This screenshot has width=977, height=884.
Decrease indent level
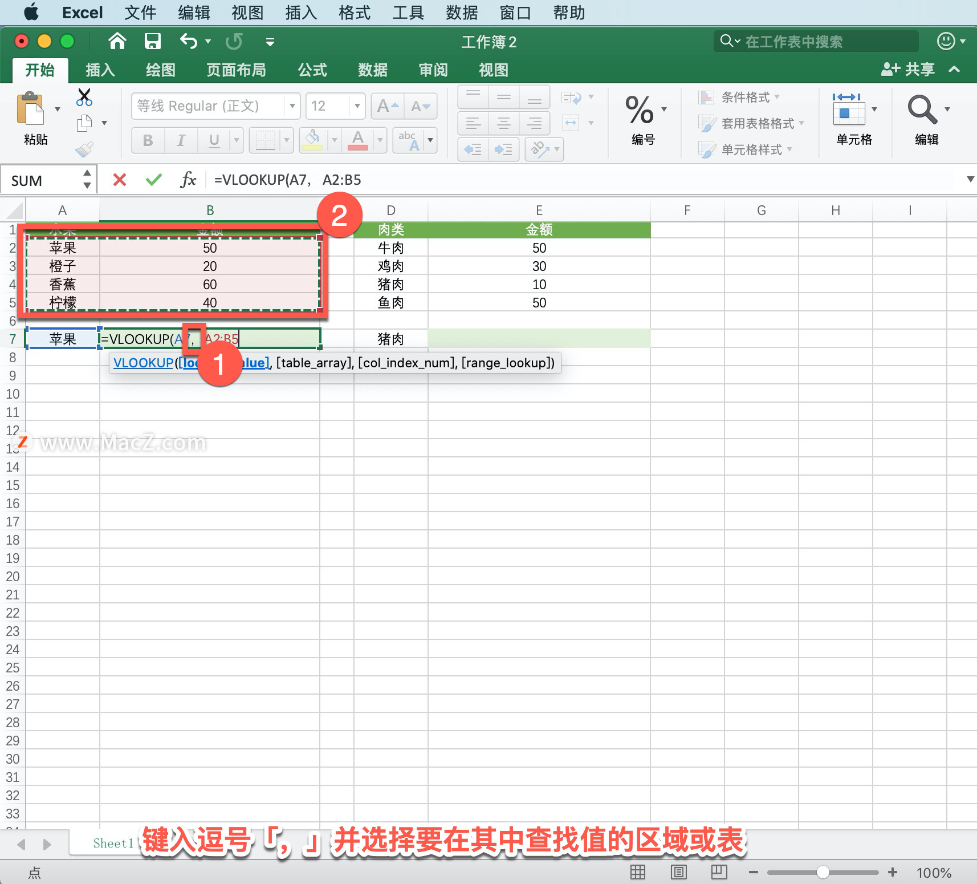pos(473,149)
